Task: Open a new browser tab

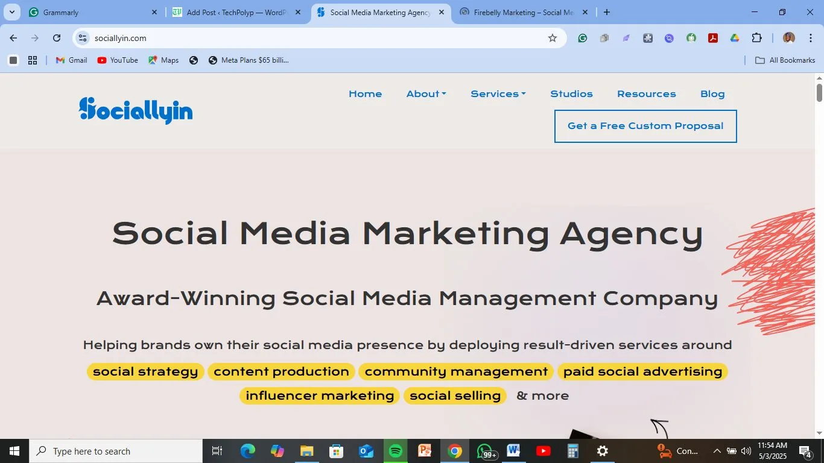Action: click(x=607, y=12)
